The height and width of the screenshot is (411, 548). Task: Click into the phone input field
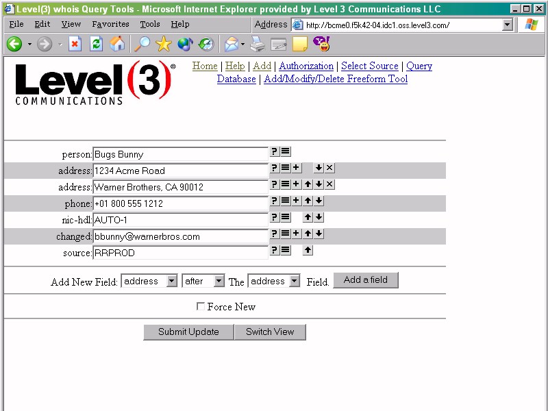[x=180, y=203]
